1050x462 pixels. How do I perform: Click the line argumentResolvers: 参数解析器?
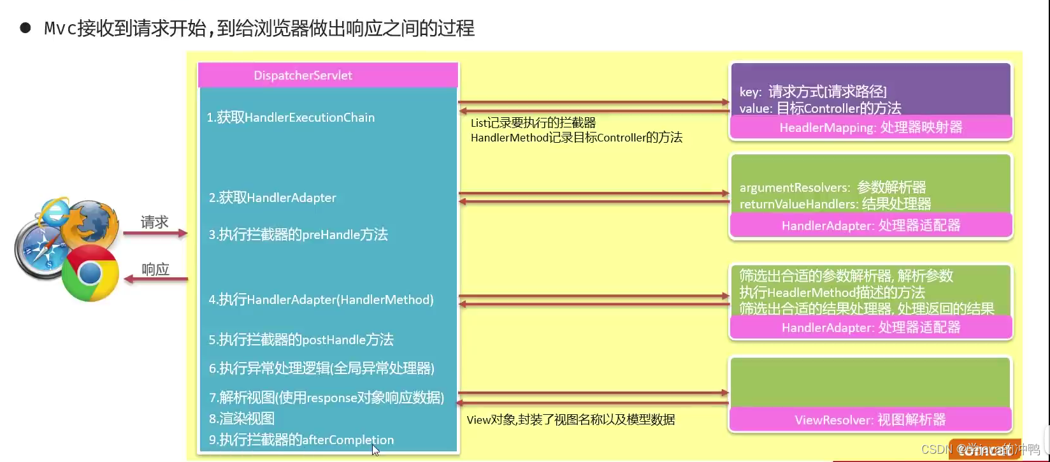(833, 187)
